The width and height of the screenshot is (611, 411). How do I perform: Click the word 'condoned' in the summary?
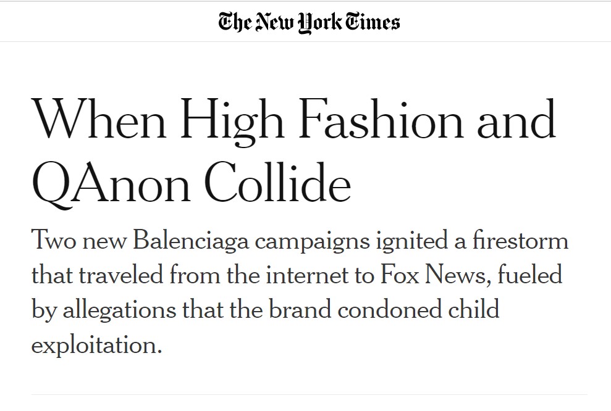[389, 309]
